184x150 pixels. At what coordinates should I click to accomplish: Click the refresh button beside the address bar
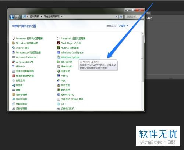coord(121,17)
